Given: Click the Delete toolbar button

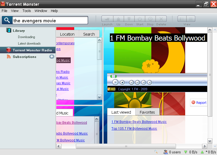Looking at the screenshot, I should pos(161,19).
